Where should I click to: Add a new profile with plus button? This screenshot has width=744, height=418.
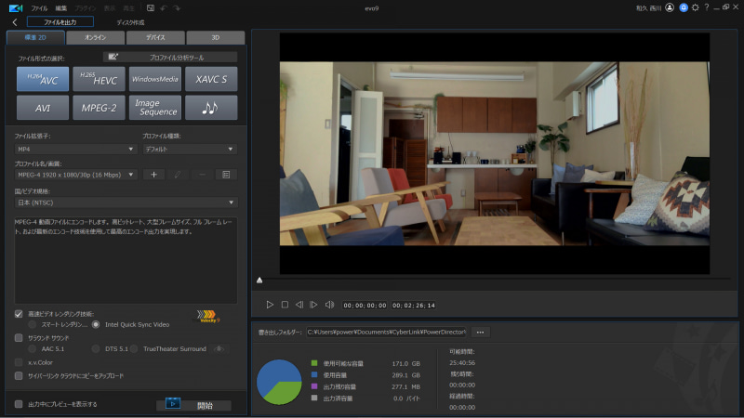(x=153, y=175)
